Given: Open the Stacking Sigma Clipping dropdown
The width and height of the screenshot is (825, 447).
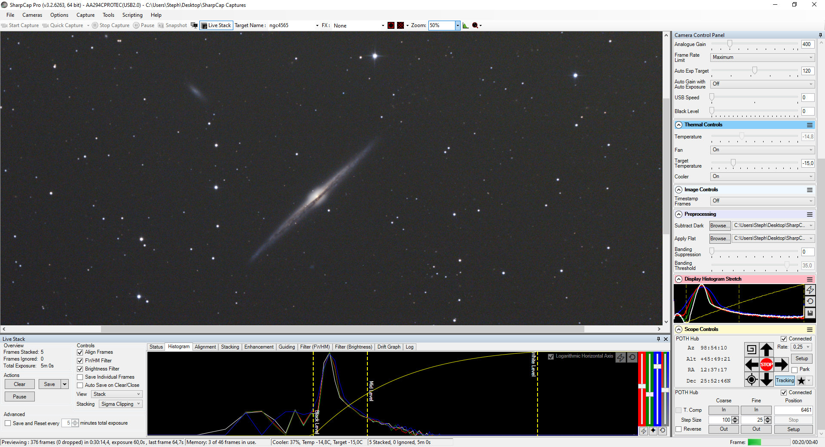Looking at the screenshot, I should [121, 404].
